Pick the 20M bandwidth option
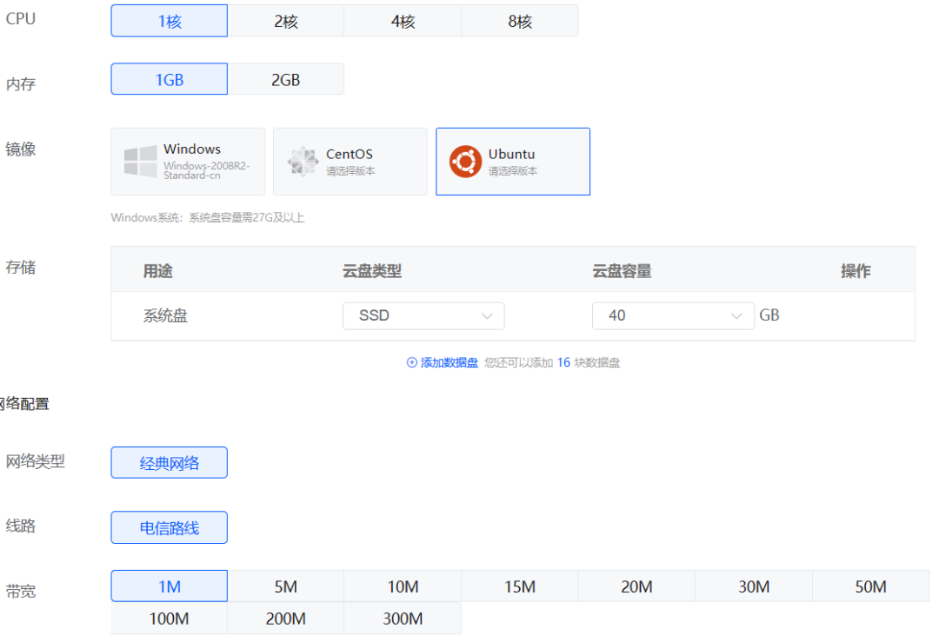The image size is (939, 642). (x=636, y=587)
